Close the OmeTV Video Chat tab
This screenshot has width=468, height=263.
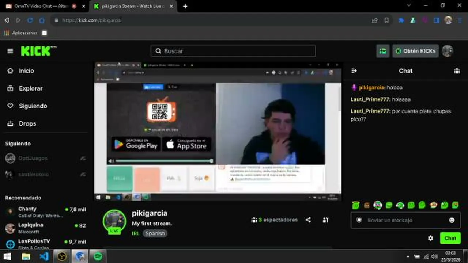click(83, 6)
